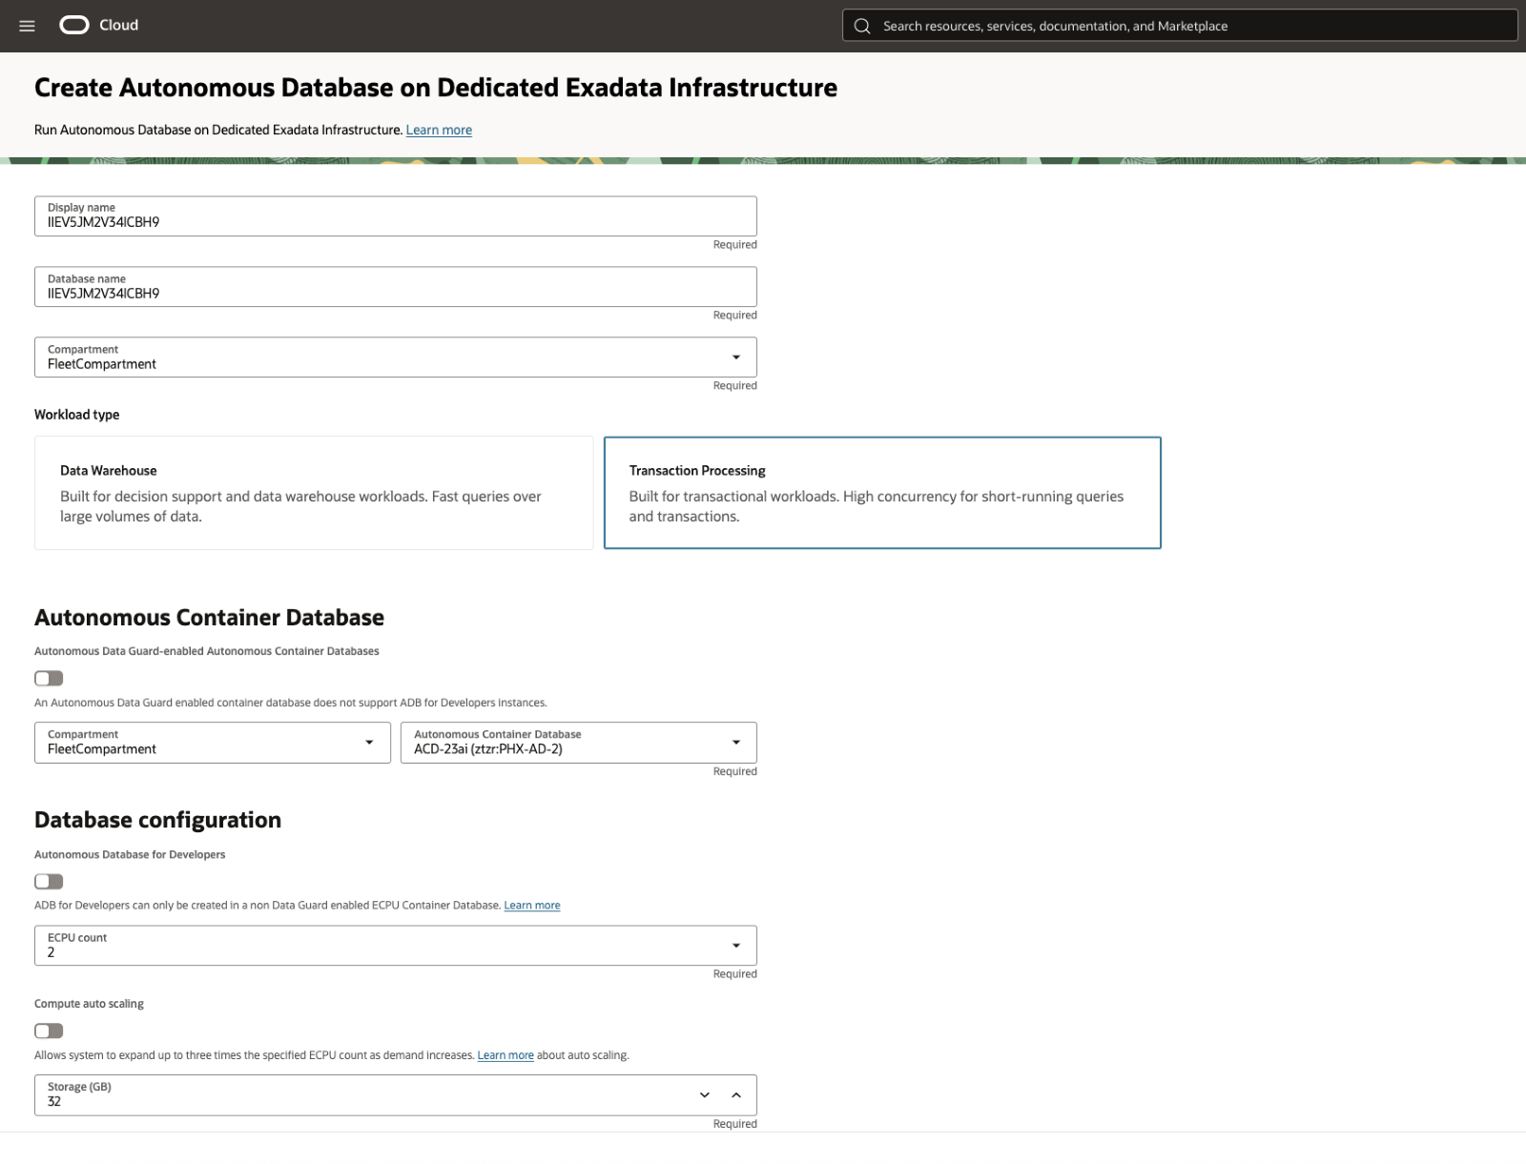Open the top Compartment dropdown

[396, 357]
